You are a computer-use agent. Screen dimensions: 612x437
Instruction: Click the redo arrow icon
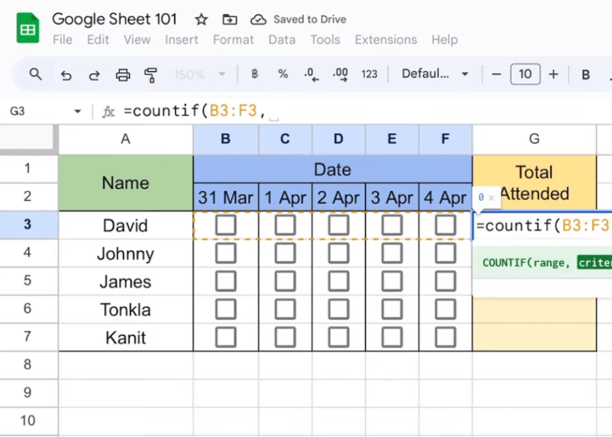pyautogui.click(x=95, y=75)
